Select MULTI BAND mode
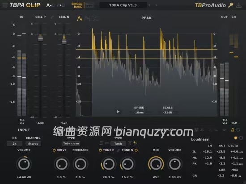The height and width of the screenshot is (184, 246). coord(89,5)
